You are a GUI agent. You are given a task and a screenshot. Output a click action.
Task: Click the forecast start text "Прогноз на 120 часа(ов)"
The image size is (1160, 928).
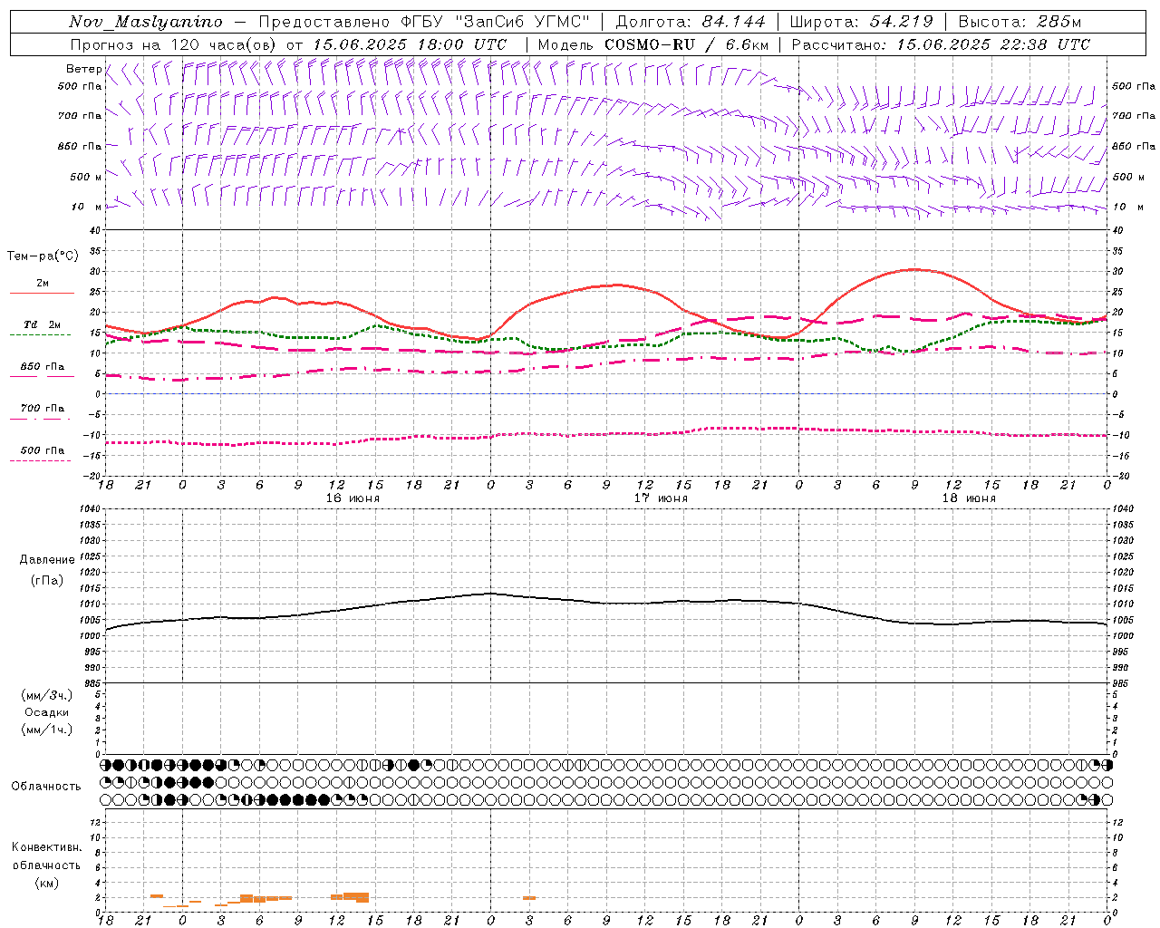(174, 44)
